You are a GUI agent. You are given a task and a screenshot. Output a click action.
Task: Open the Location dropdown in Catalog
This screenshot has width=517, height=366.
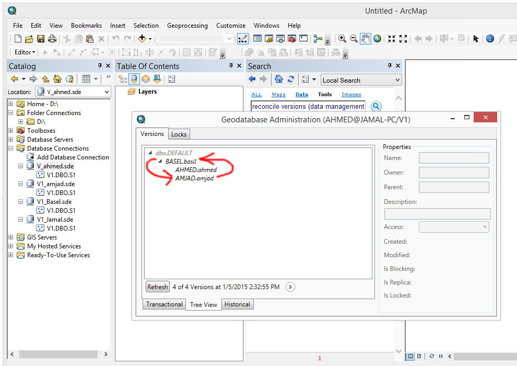[107, 92]
